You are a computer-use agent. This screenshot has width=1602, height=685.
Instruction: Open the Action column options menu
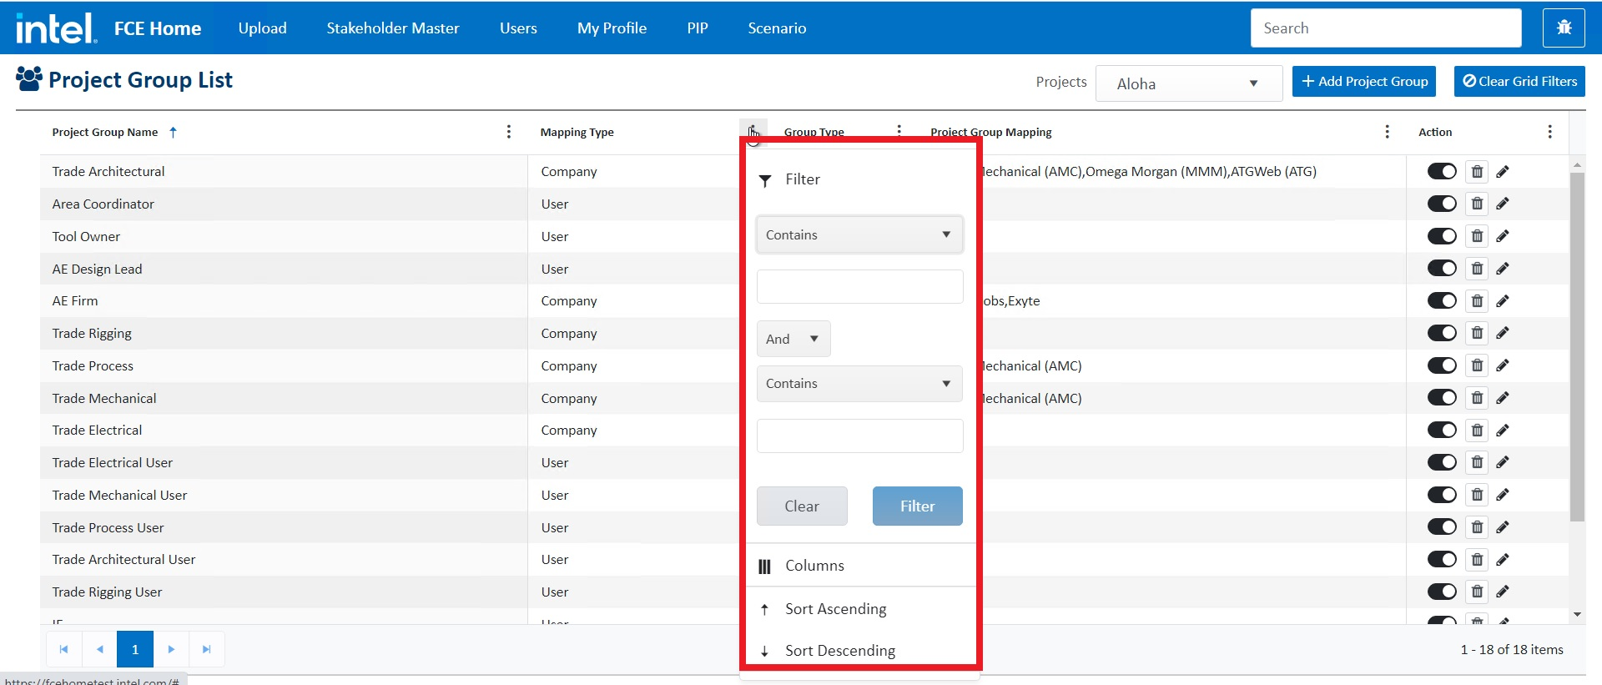pos(1549,132)
